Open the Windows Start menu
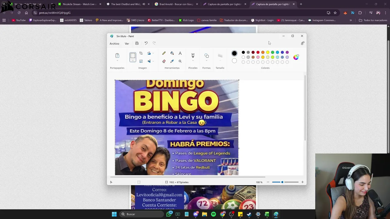 (114, 214)
